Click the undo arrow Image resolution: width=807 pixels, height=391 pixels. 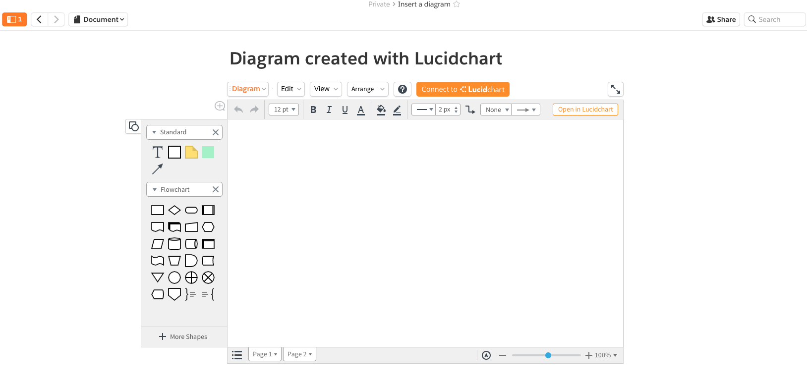tap(238, 110)
